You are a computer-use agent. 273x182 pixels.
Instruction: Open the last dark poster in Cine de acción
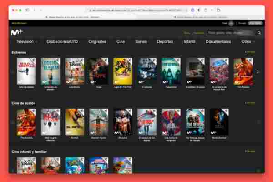tap(219, 122)
